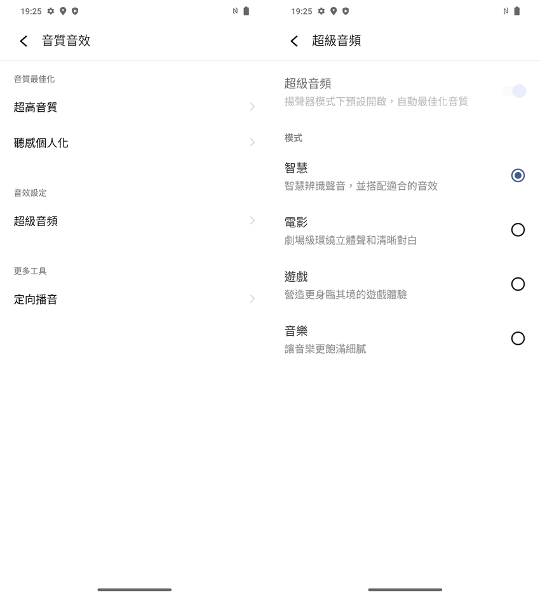The height and width of the screenshot is (598, 540).
Task: Go back from 音質音效 screen
Action: (x=24, y=41)
